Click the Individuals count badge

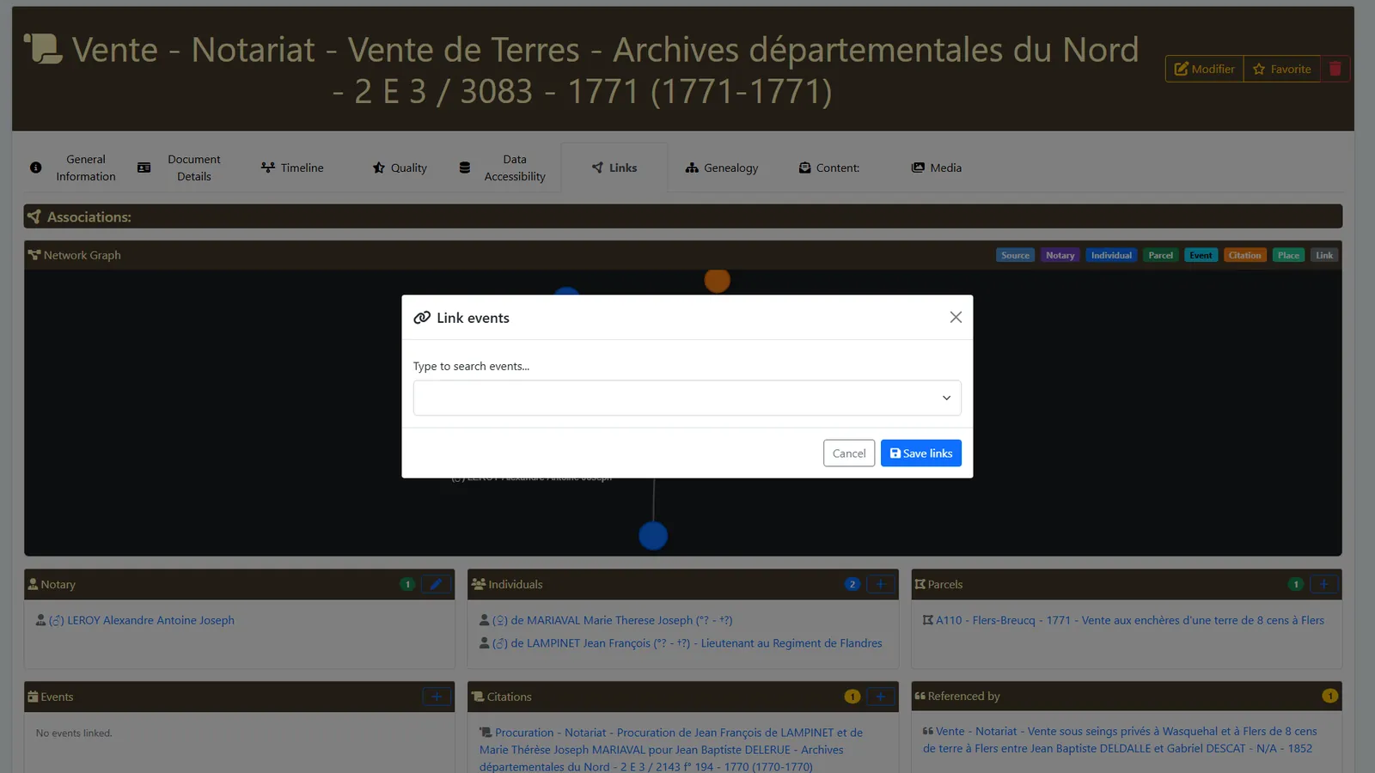click(852, 584)
